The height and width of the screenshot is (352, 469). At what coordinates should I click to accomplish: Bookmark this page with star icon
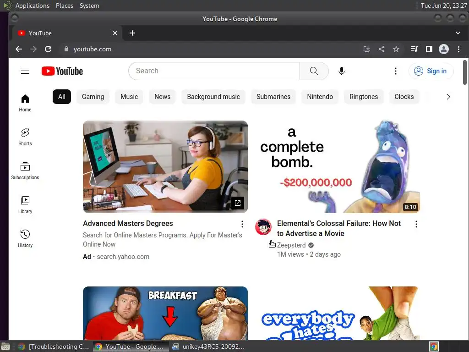[x=396, y=49]
